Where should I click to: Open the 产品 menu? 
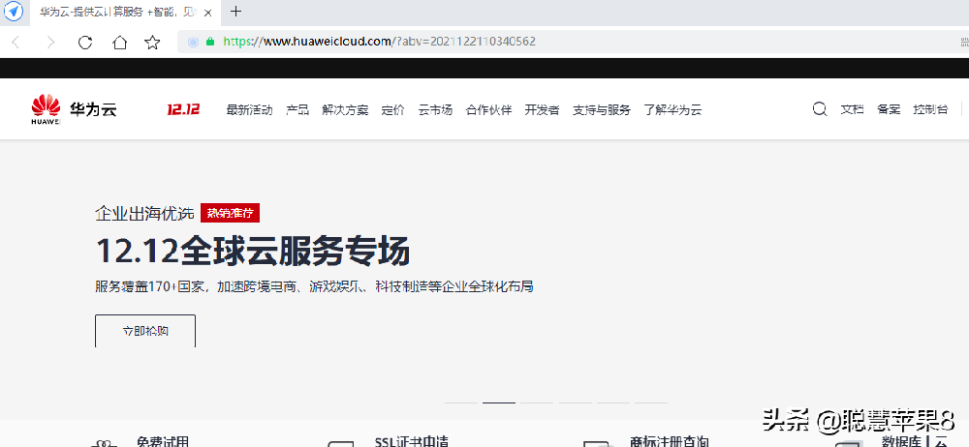297,110
